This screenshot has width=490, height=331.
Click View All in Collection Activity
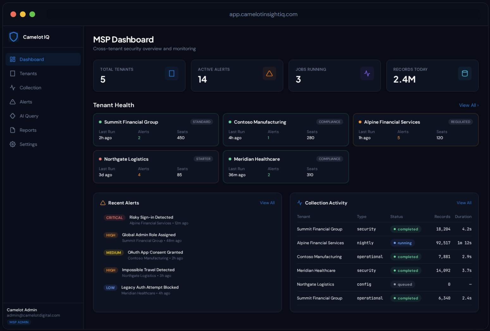tap(464, 203)
